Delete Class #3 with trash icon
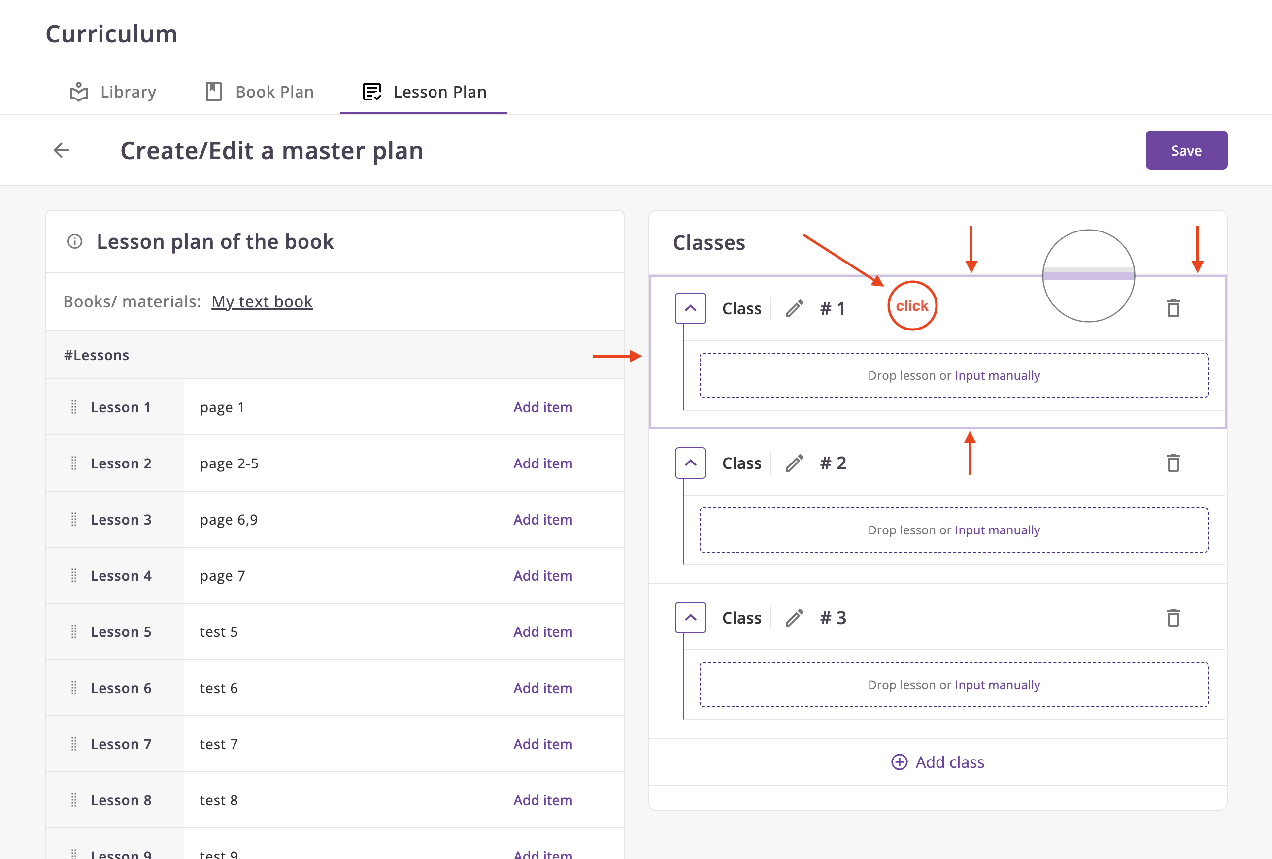 click(1173, 618)
